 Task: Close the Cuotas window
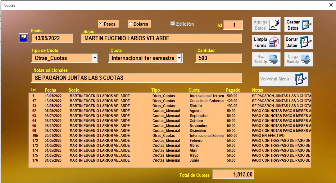coord(331,5)
